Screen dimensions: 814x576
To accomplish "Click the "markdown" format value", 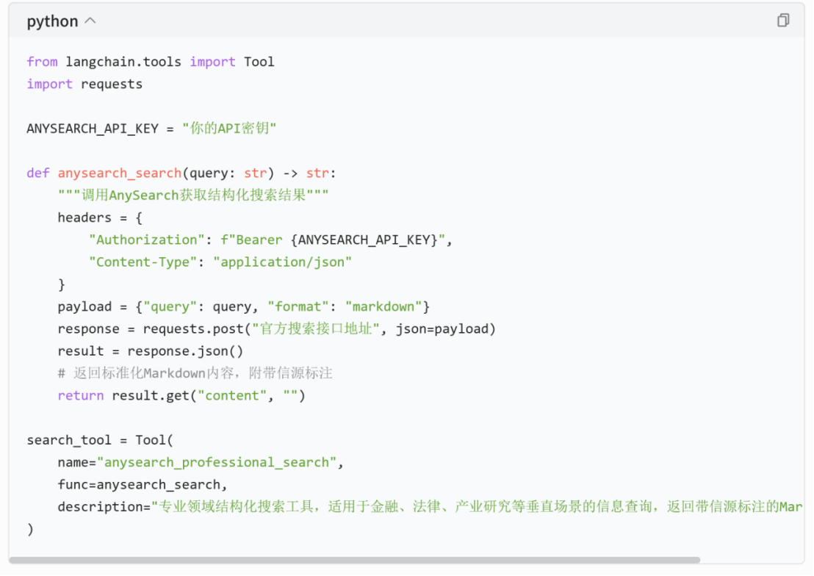I will (383, 307).
